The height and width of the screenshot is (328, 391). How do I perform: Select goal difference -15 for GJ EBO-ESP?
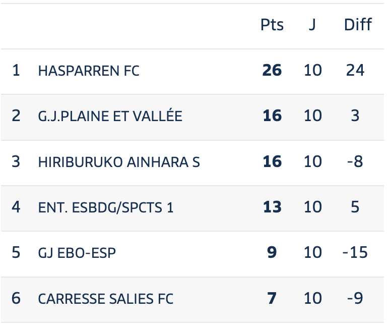pos(355,252)
